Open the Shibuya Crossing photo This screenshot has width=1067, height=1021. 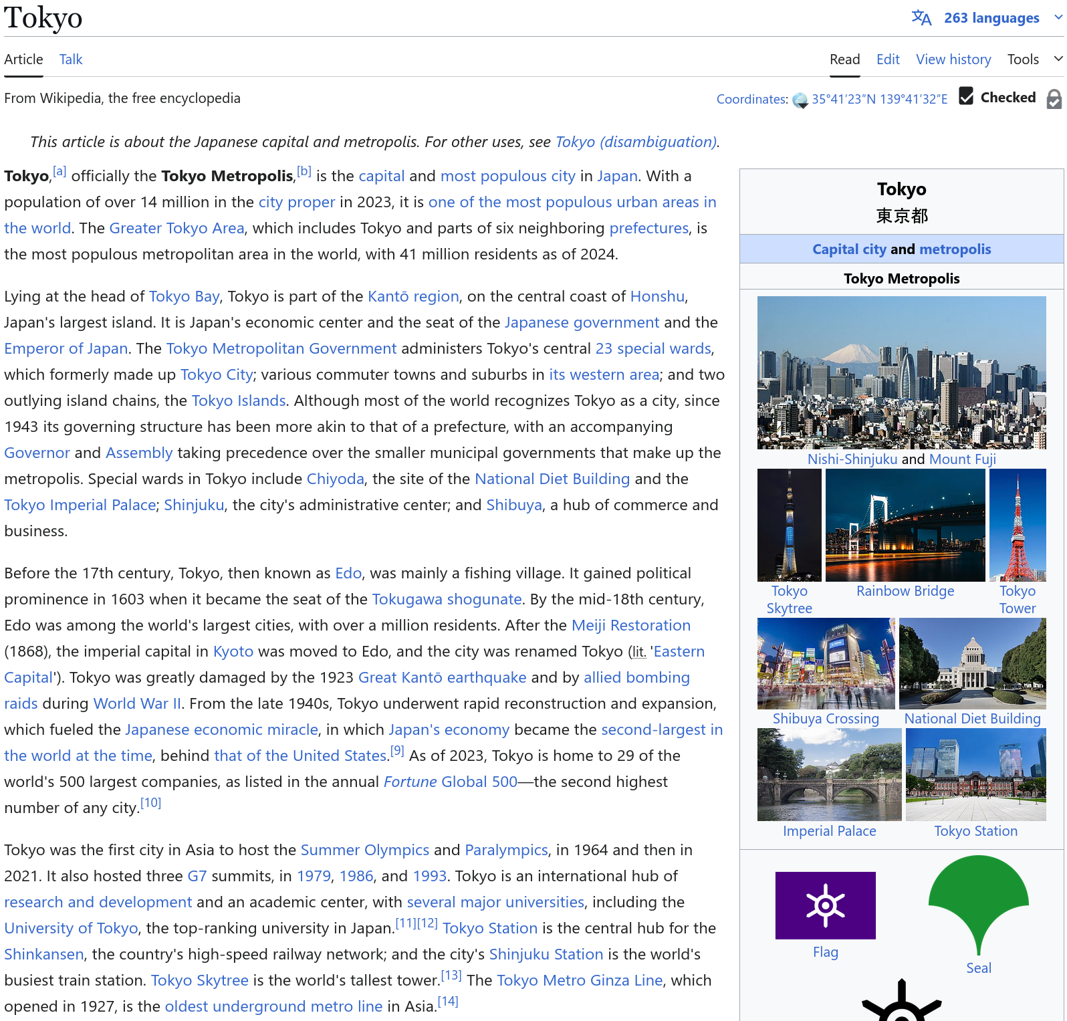click(826, 663)
